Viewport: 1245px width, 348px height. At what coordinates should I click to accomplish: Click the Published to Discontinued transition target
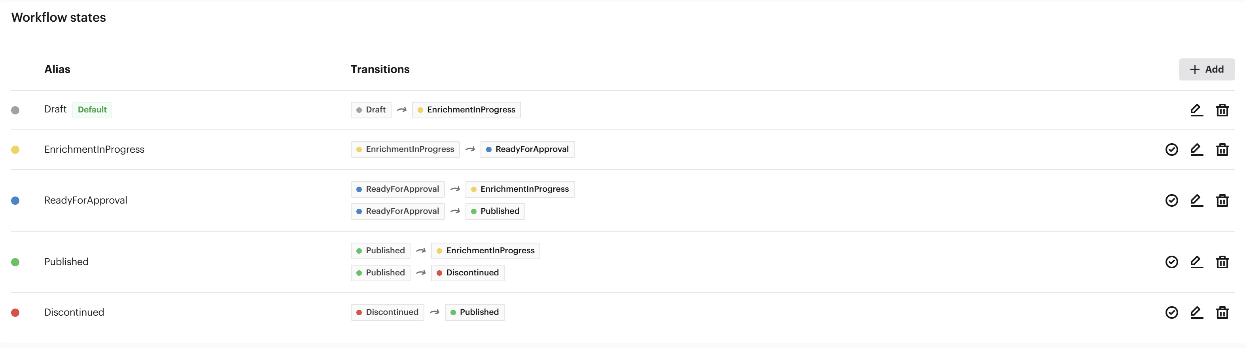(467, 273)
